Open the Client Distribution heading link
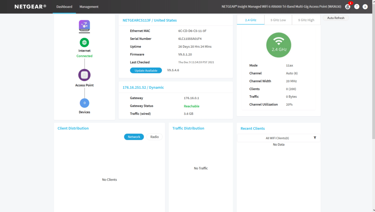Viewport: 375px width, 212px height. [73, 128]
